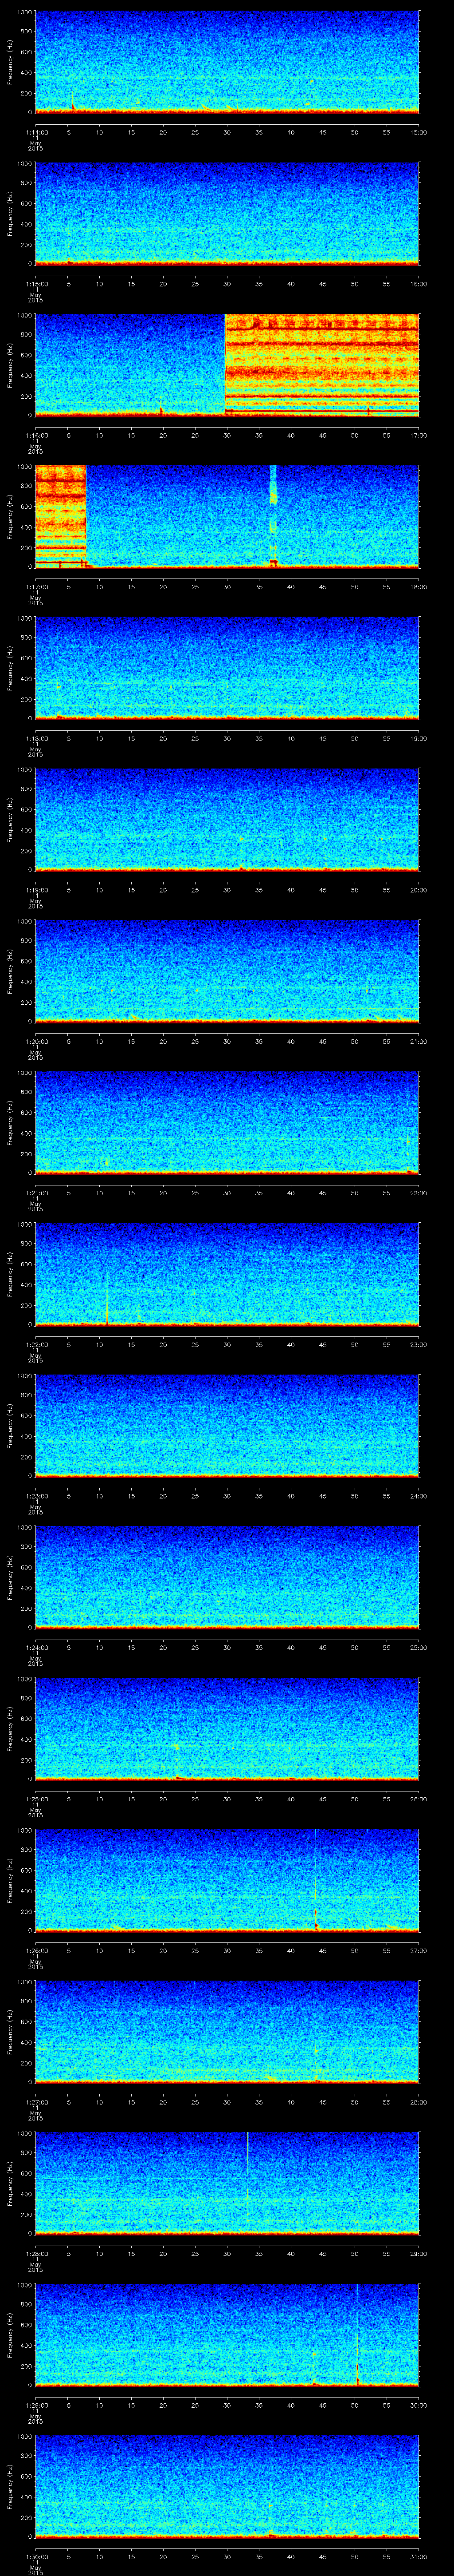This screenshot has height=2576, width=454.
Task: Click the '17:00' end time label
Action: (x=418, y=435)
